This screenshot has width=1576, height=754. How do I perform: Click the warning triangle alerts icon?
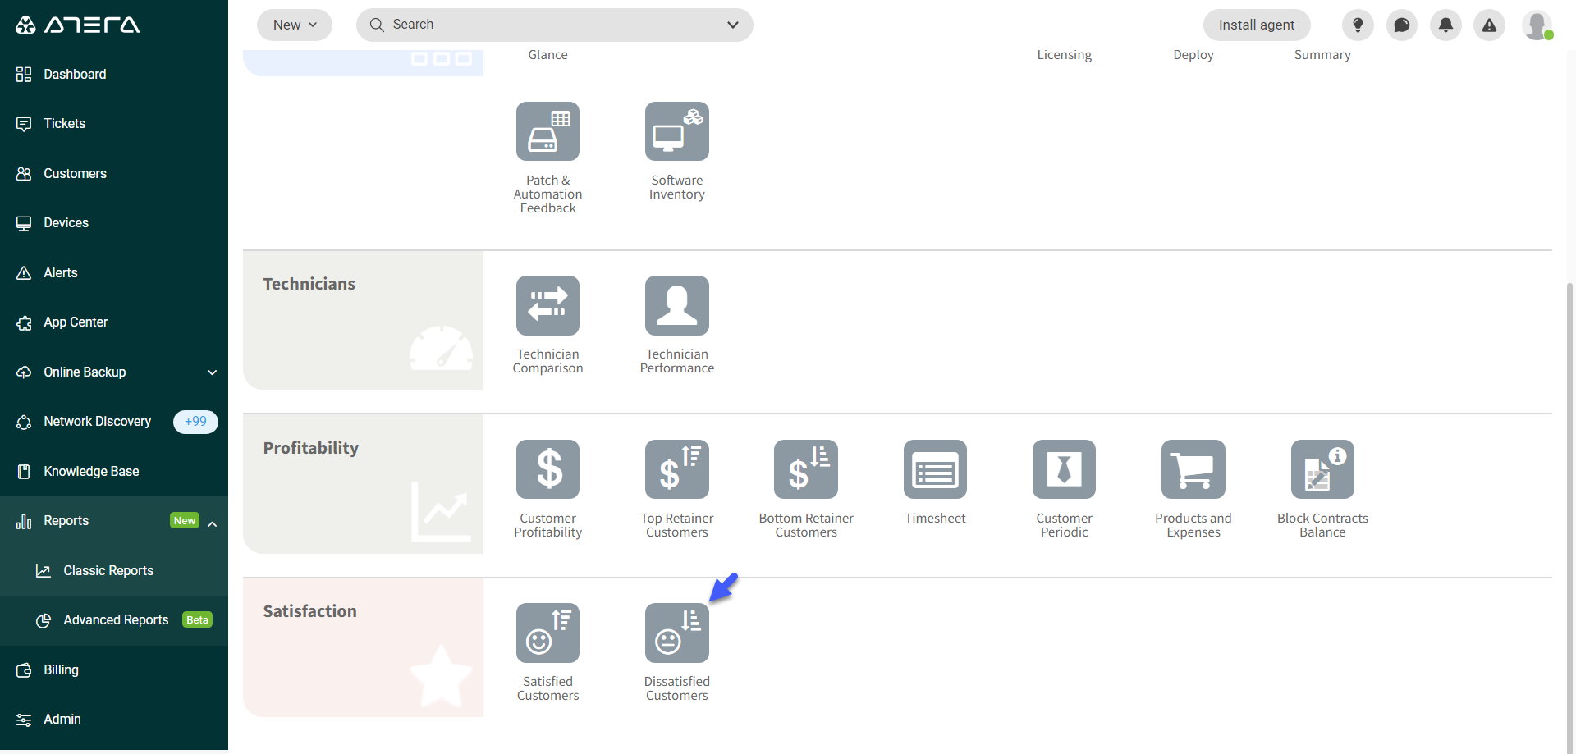[1489, 25]
